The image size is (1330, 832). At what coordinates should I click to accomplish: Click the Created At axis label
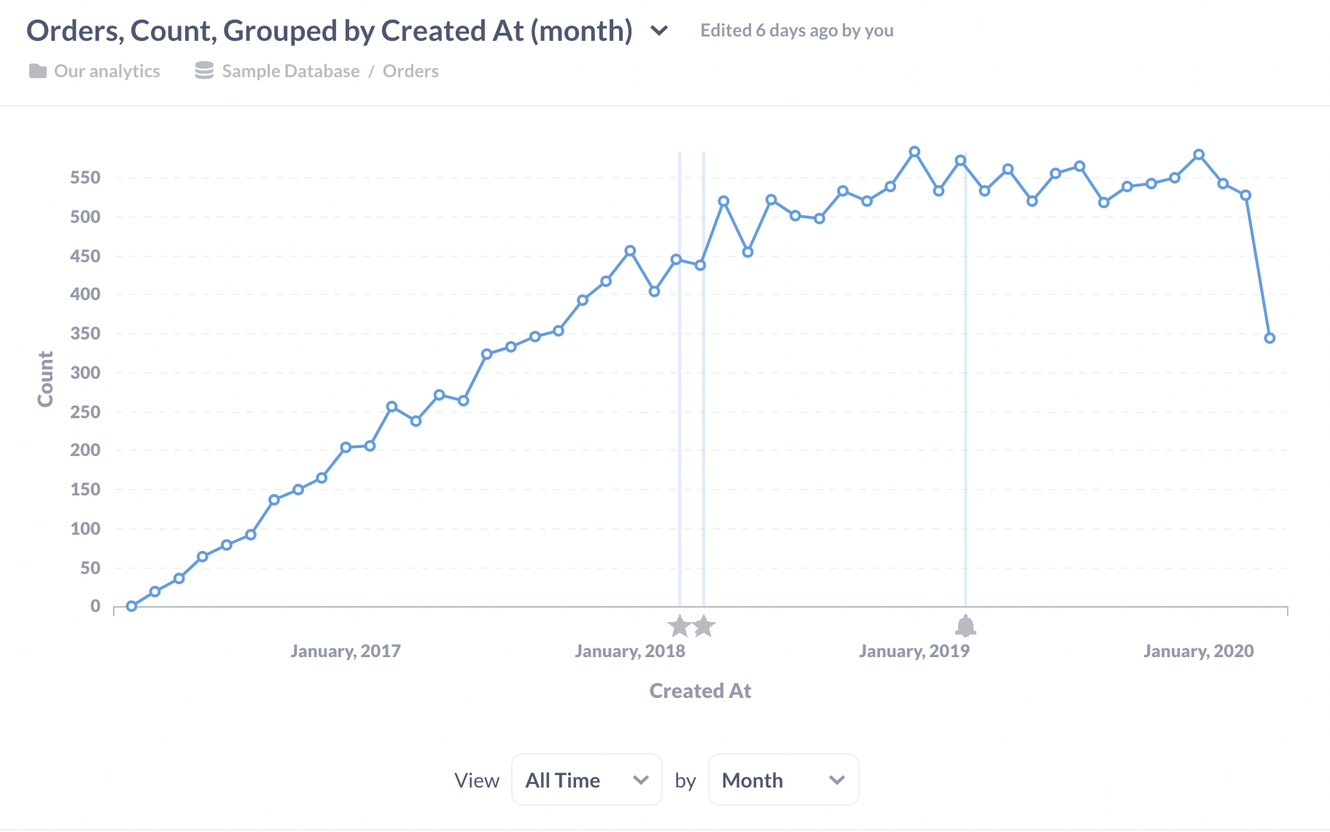[699, 690]
